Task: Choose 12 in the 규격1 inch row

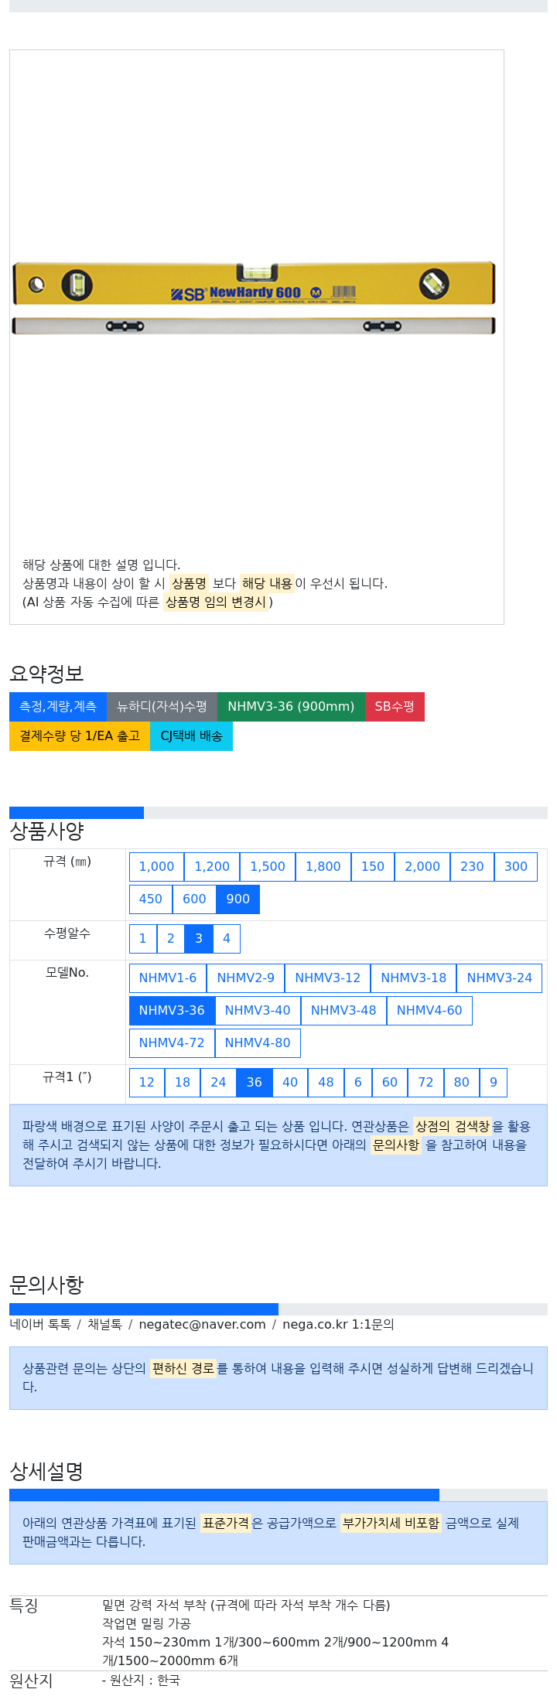Action: pos(147,1082)
